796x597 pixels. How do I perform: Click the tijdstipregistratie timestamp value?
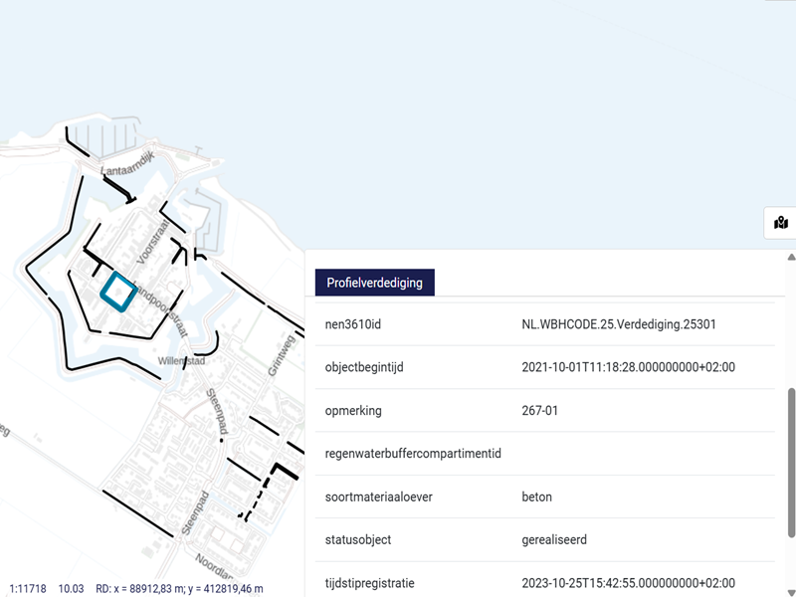(x=628, y=582)
